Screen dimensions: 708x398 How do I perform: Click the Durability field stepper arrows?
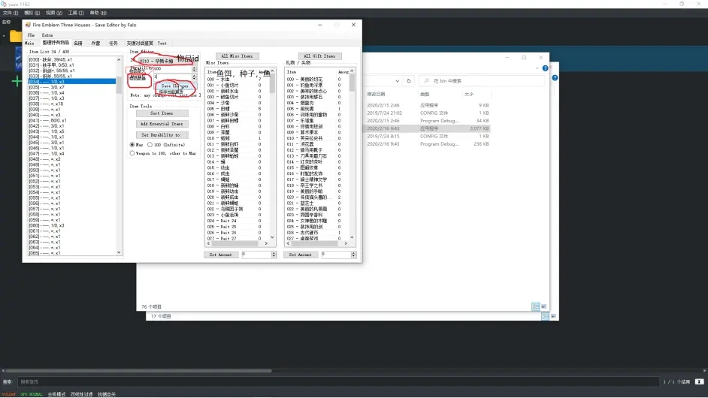195,68
